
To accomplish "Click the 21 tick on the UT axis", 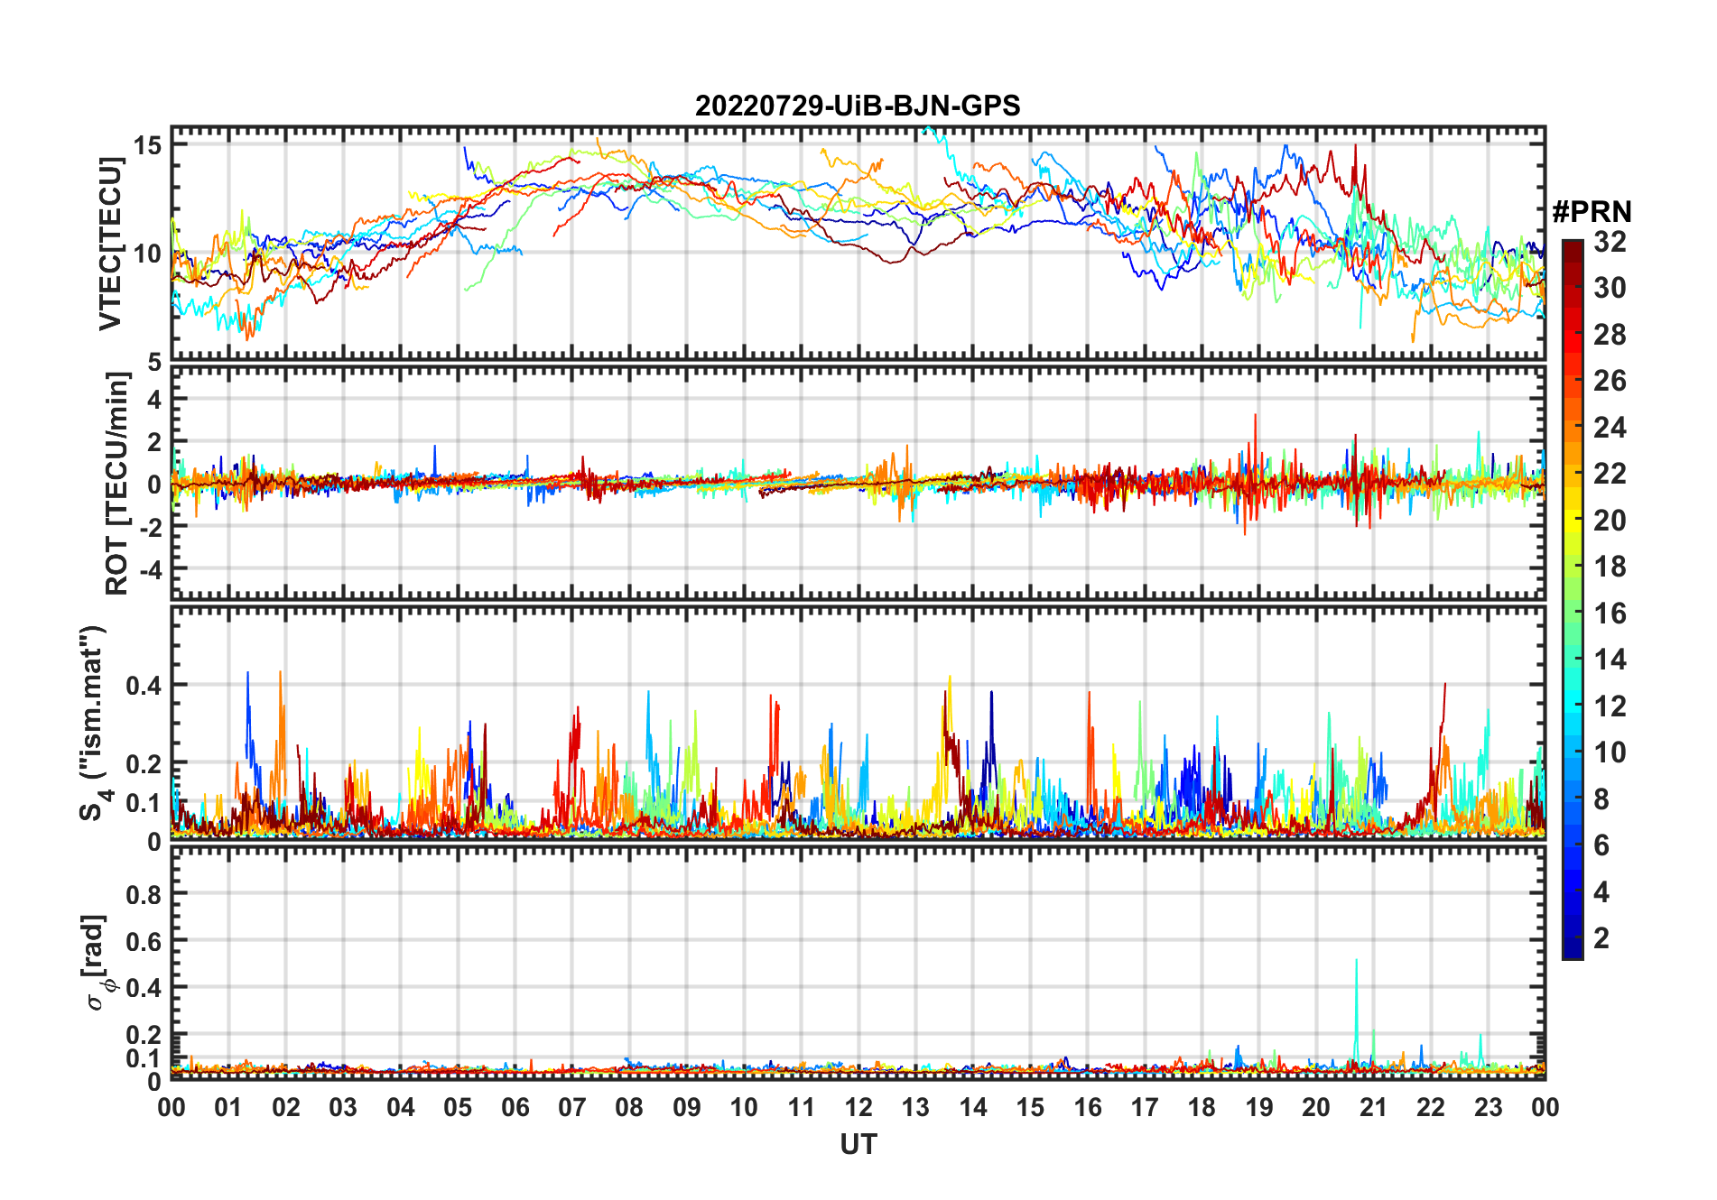I will point(1373,1107).
